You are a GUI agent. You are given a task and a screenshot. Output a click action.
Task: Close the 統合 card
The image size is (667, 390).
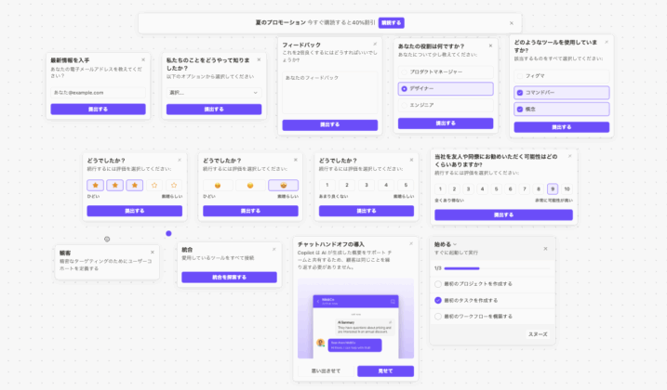[273, 250]
